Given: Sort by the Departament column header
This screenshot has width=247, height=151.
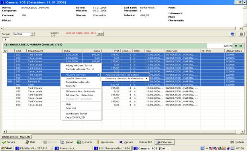Looking at the screenshot, I should [x=45, y=51].
